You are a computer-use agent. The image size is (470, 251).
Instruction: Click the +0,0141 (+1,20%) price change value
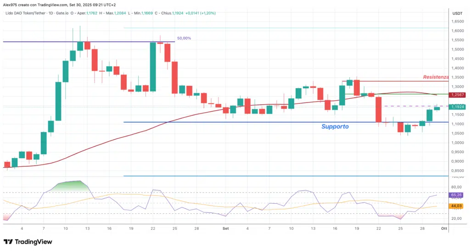[x=200, y=13]
